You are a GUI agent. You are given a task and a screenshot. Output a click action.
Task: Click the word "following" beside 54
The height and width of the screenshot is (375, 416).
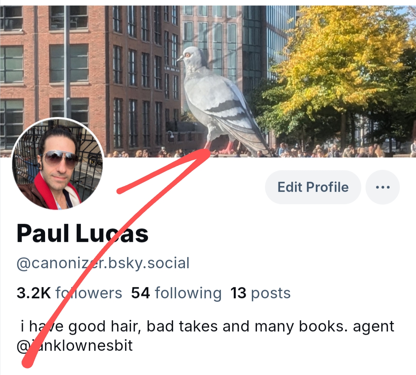tap(188, 294)
